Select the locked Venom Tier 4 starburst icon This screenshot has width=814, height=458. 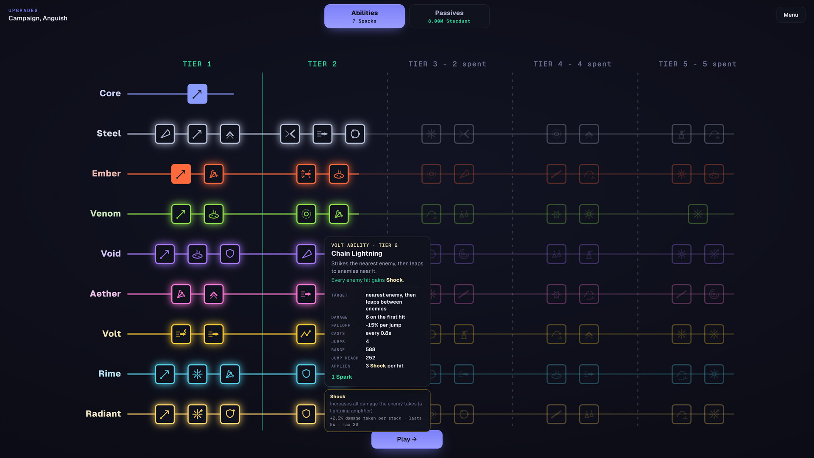click(589, 214)
